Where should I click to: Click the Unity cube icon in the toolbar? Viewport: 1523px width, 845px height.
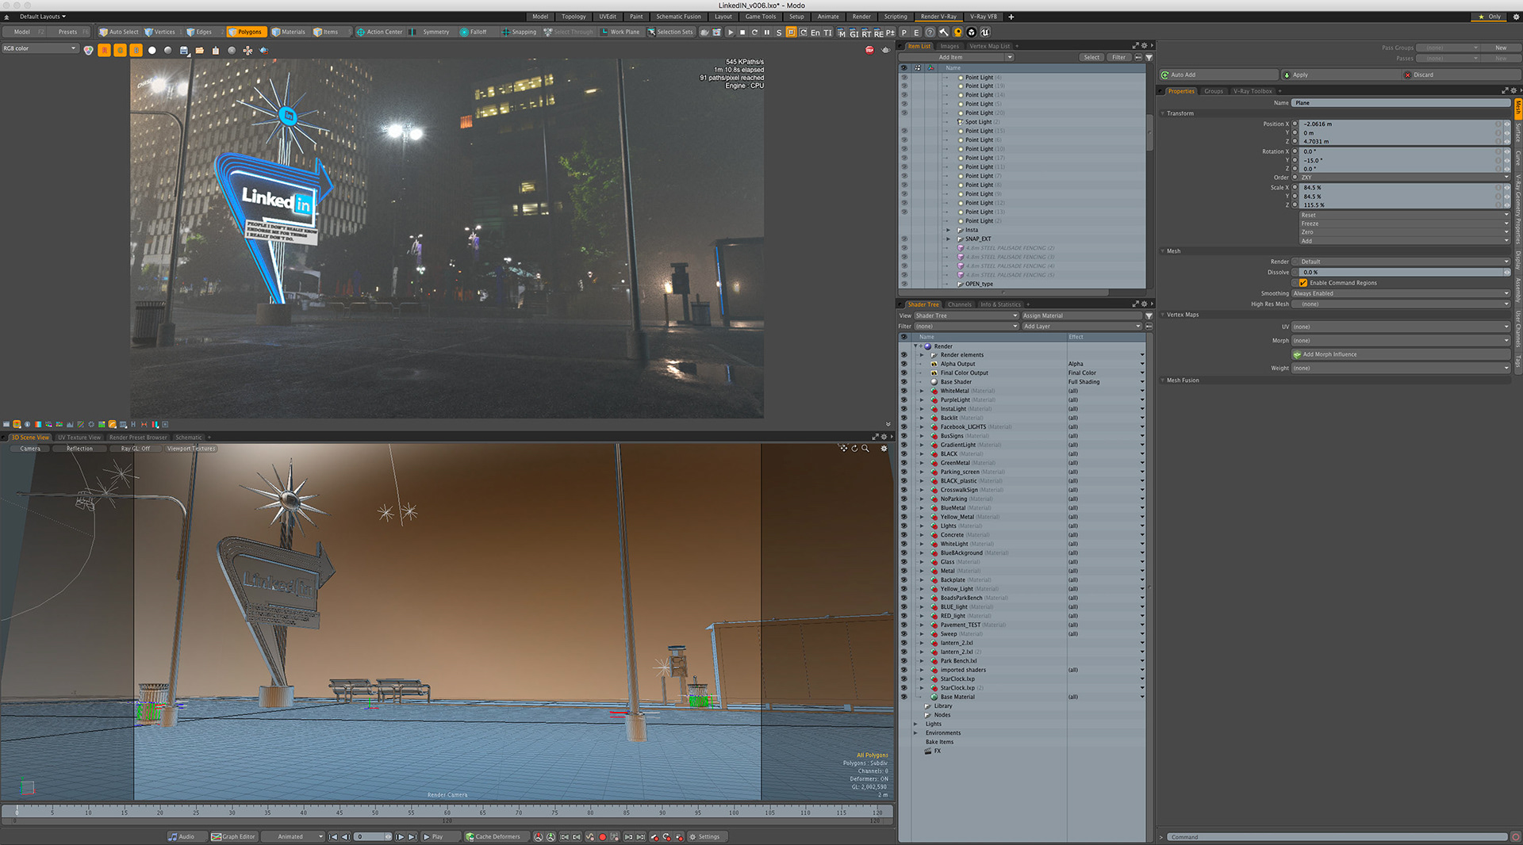point(971,32)
